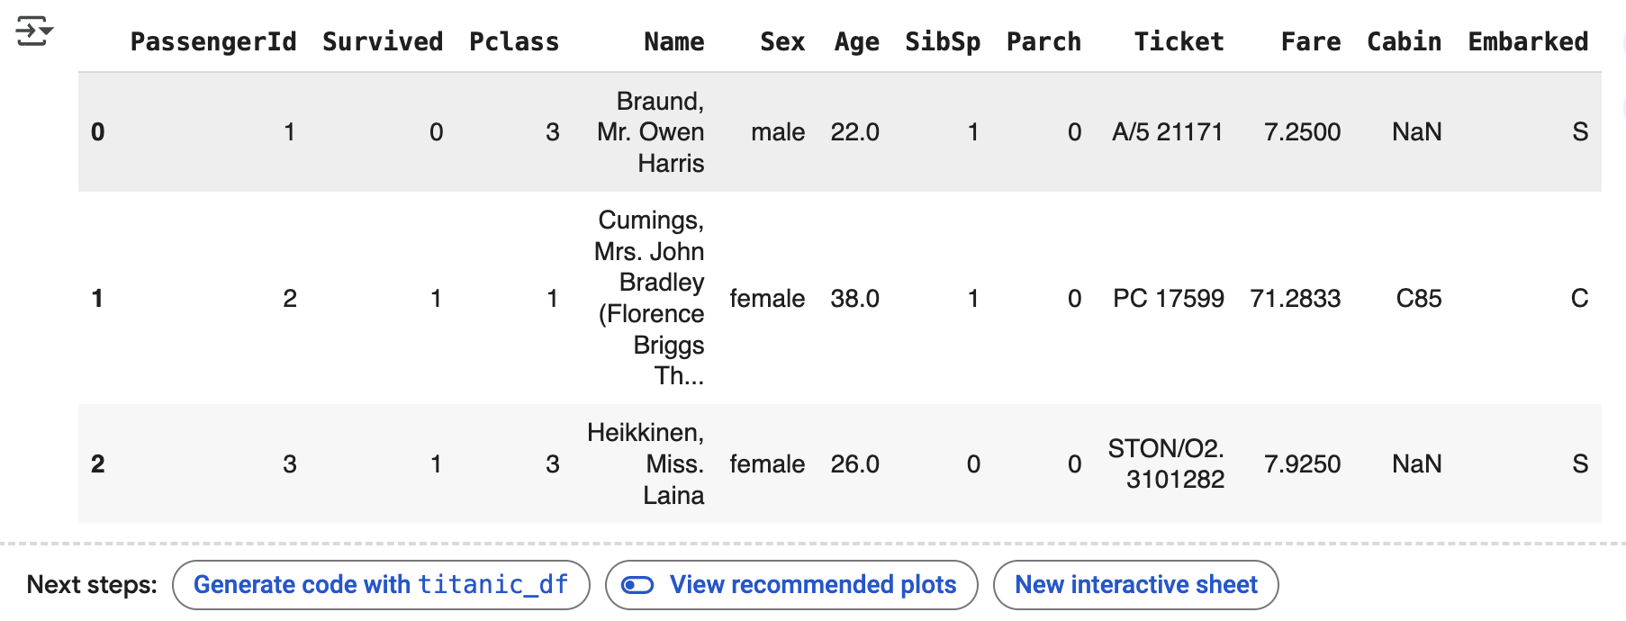Image resolution: width=1626 pixels, height=621 pixels.
Task: Click the icon inside View recommended plots
Action: 637,586
